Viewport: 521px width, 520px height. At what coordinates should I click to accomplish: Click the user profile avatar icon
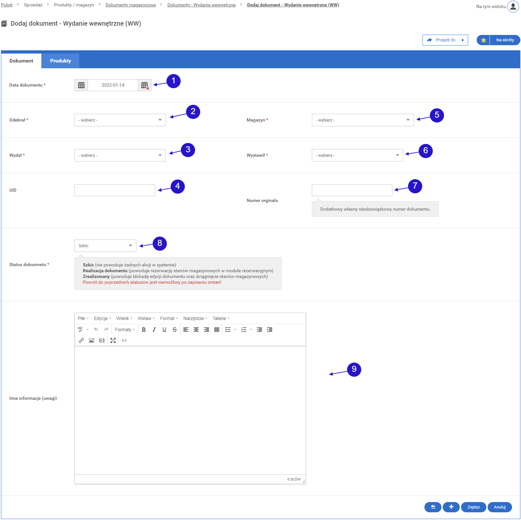click(x=513, y=6)
